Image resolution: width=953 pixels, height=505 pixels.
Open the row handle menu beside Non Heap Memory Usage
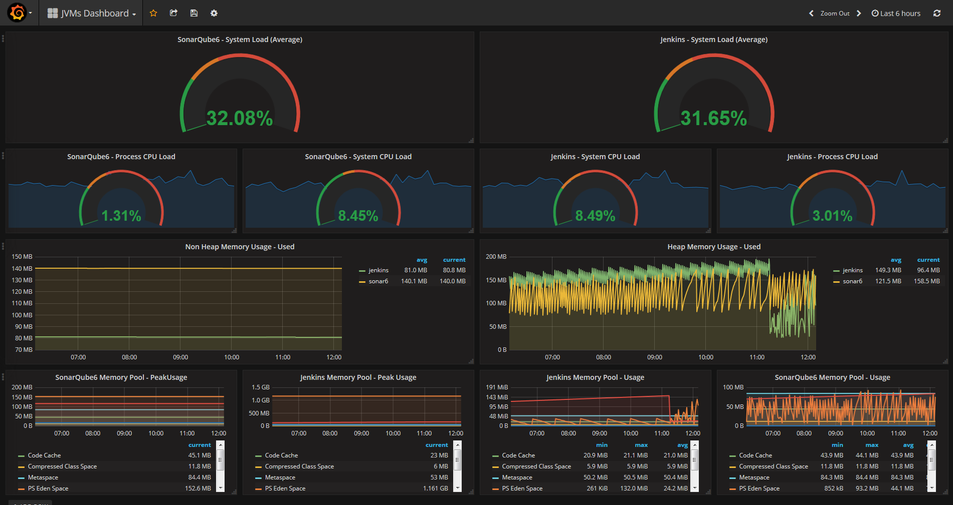[x=3, y=246]
